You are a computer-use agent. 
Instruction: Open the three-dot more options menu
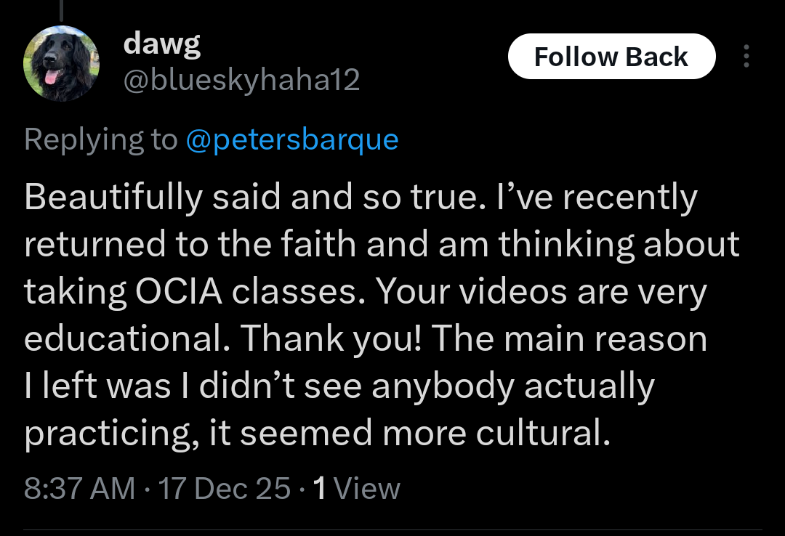point(746,57)
